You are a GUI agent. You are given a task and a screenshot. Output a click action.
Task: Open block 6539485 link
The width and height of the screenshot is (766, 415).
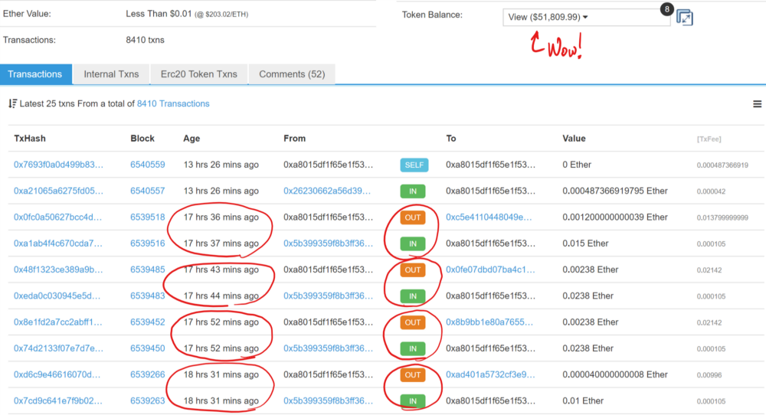tap(148, 270)
